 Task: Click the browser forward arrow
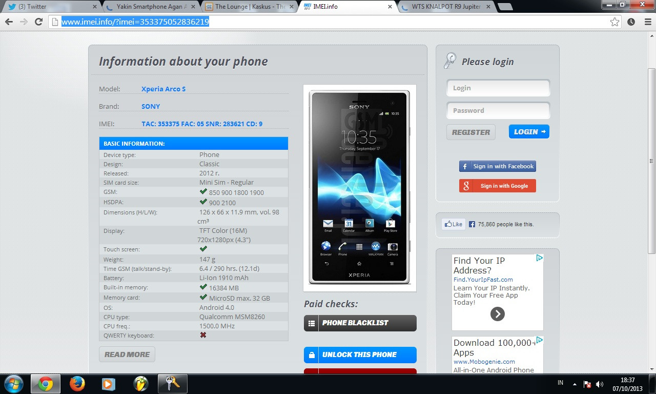pos(24,22)
